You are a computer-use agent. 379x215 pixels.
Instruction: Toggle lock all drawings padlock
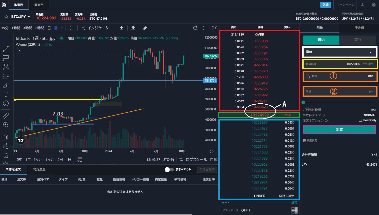6,155
